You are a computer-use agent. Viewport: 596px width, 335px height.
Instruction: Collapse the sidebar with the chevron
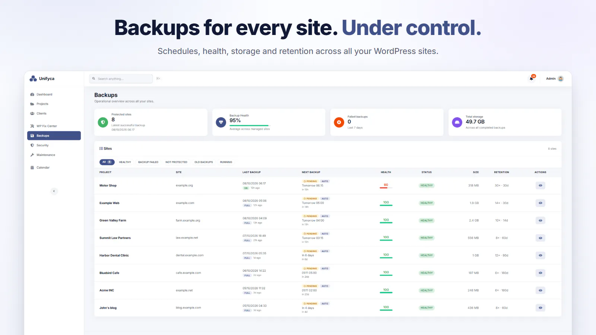(54, 191)
